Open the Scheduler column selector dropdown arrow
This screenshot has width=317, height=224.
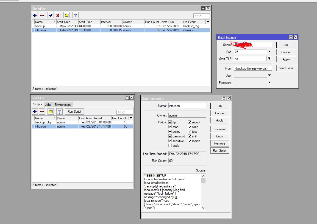(208, 22)
